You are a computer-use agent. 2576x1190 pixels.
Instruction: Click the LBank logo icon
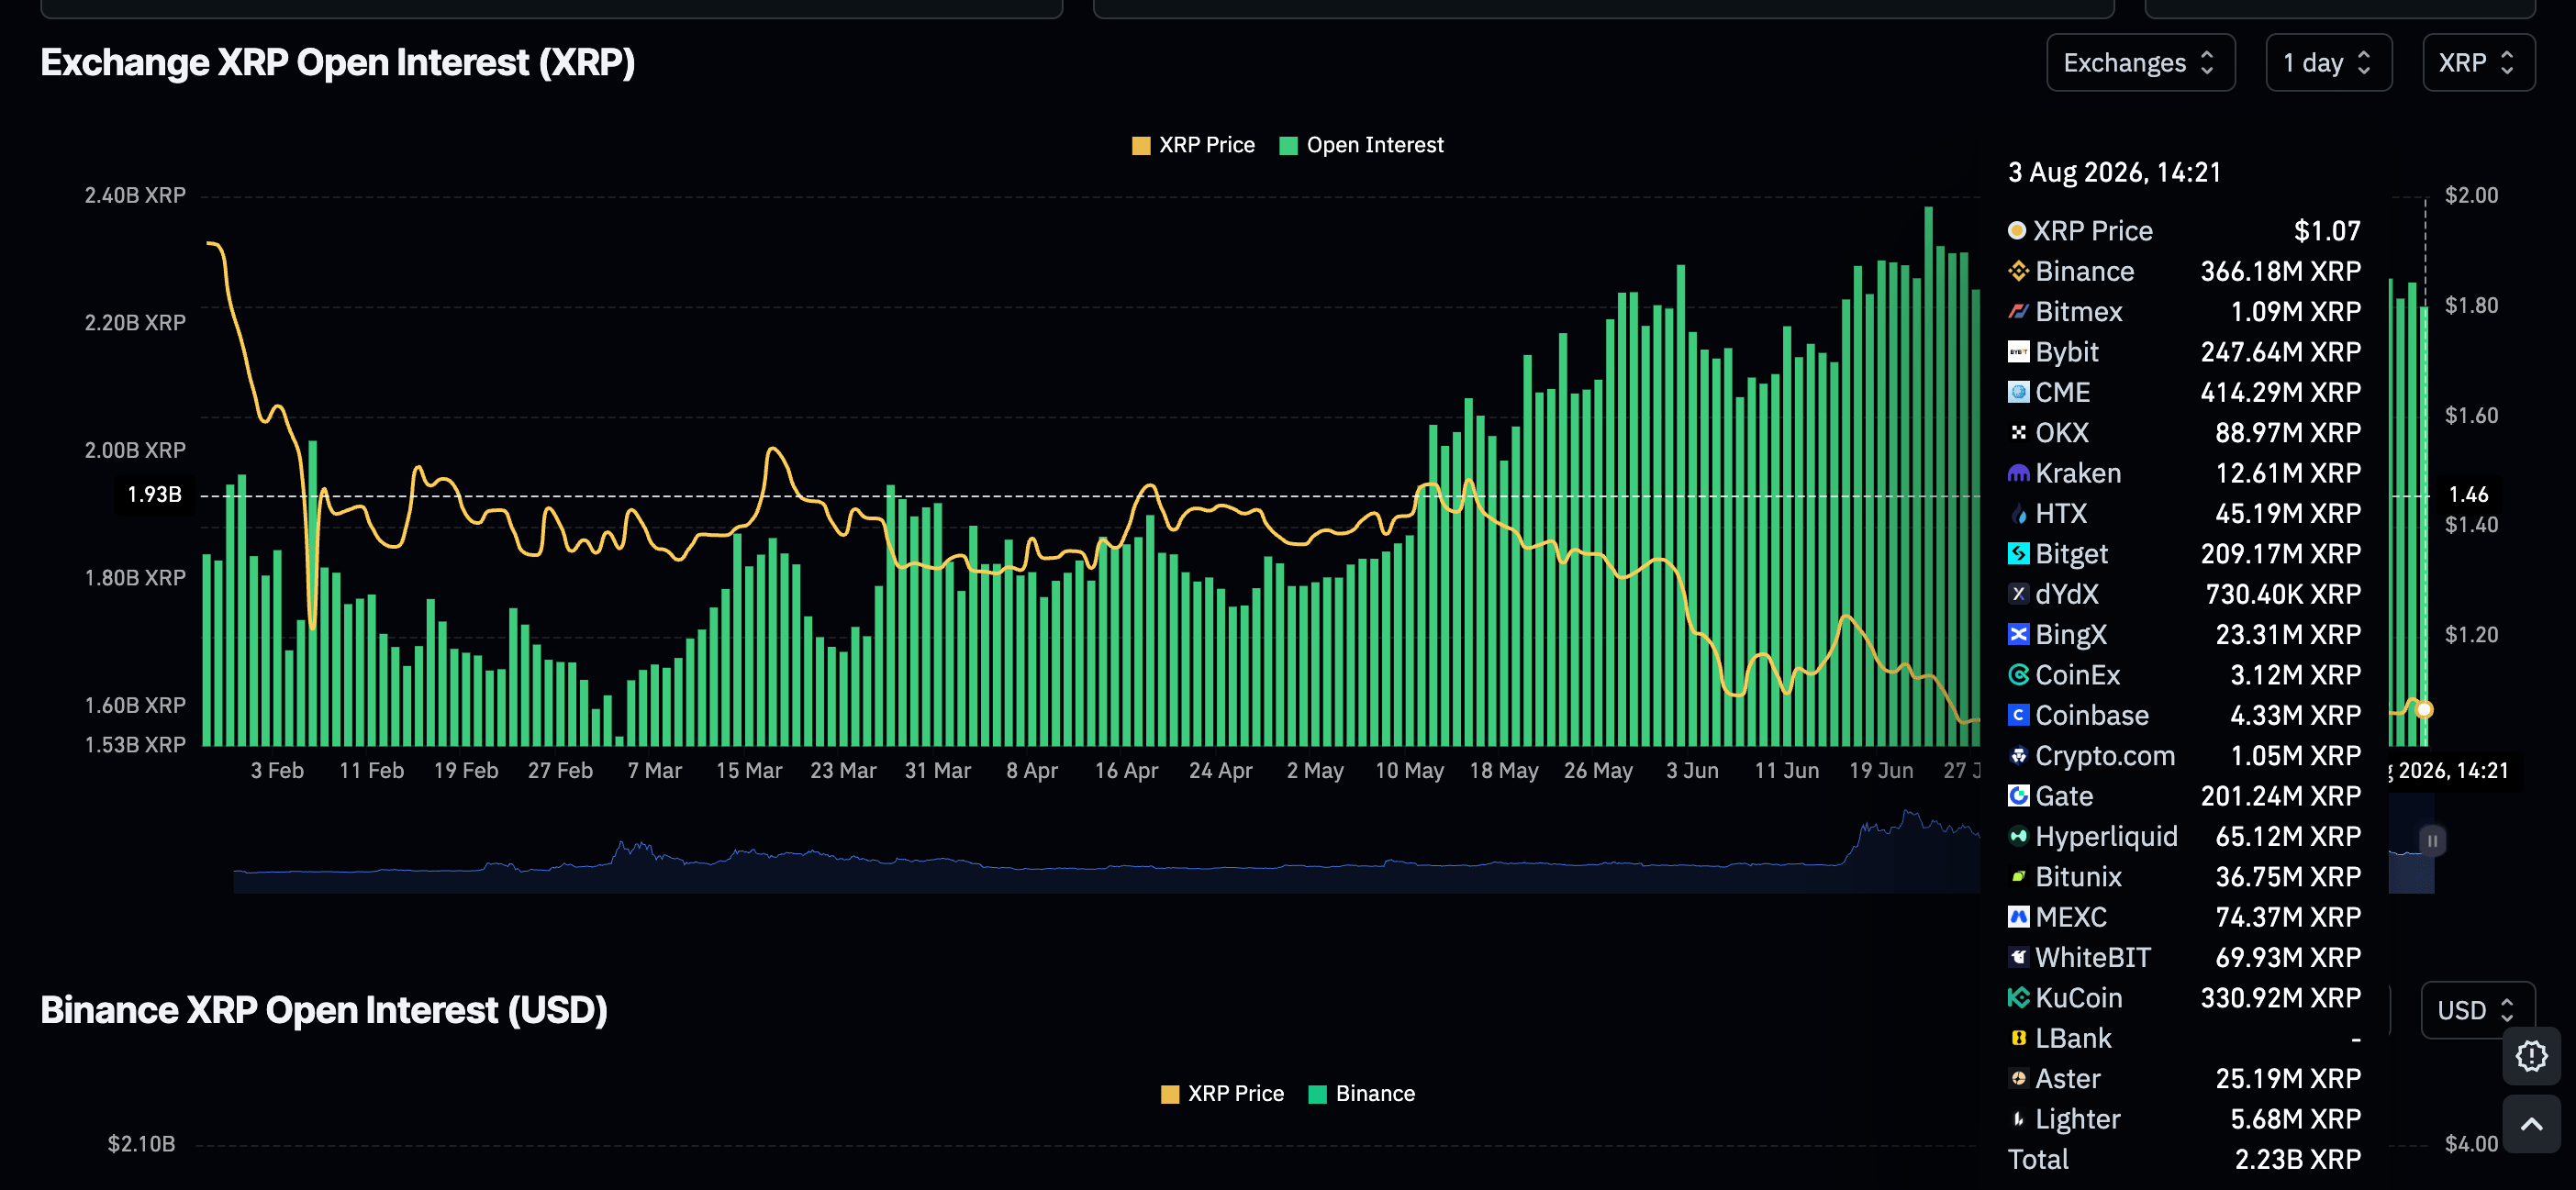[x=2018, y=1038]
